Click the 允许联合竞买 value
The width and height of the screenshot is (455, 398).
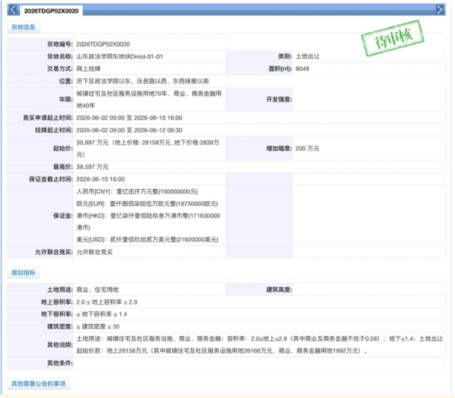coord(94,252)
